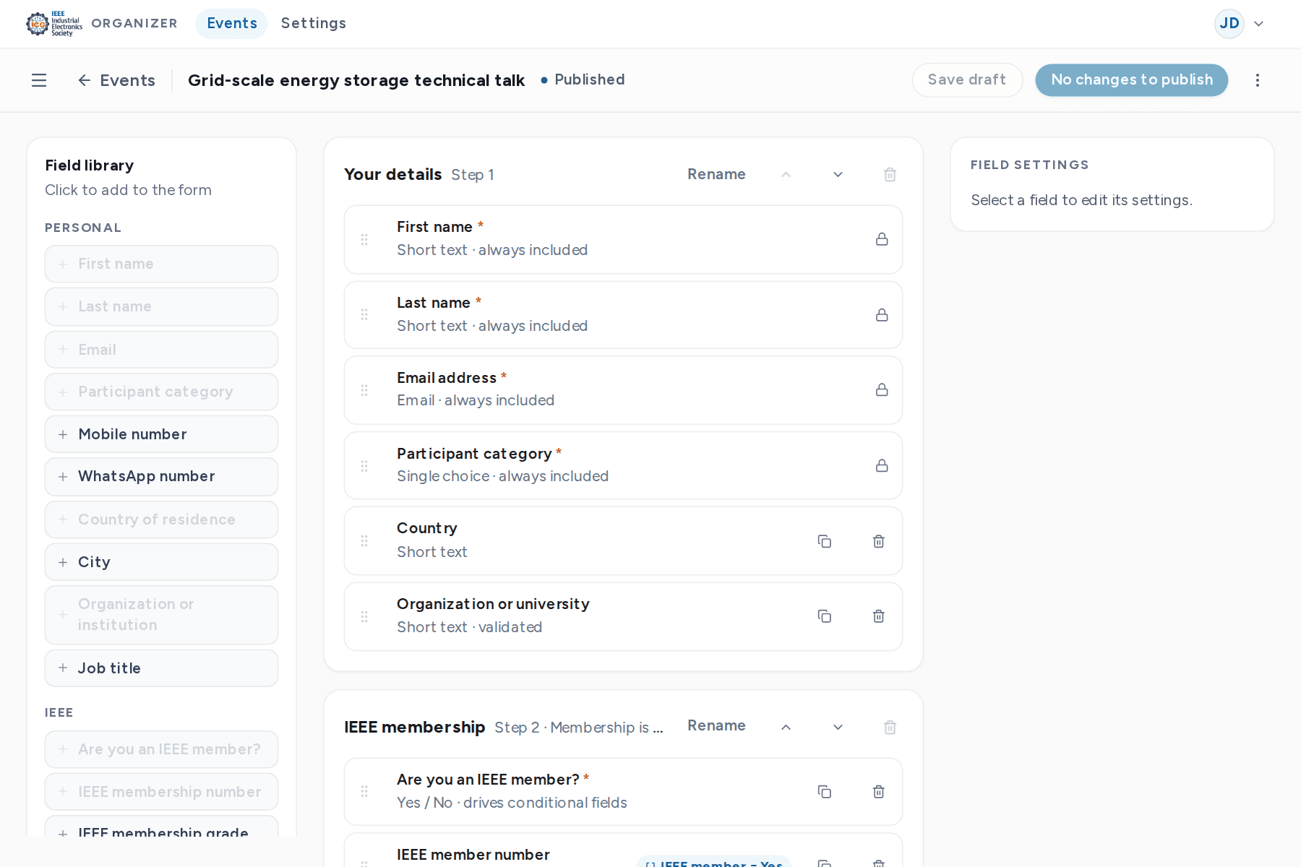Open the hamburger sidebar menu
The image size is (1301, 867).
[x=39, y=80]
